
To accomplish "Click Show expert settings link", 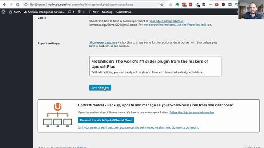I will coord(103,42).
